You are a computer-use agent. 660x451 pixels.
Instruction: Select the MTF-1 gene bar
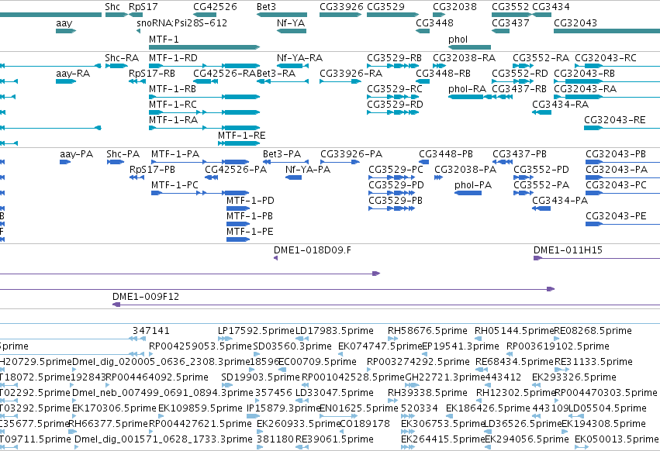coord(204,47)
